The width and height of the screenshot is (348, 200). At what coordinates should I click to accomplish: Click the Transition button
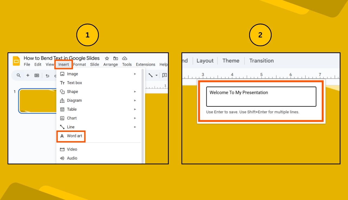pyautogui.click(x=261, y=61)
